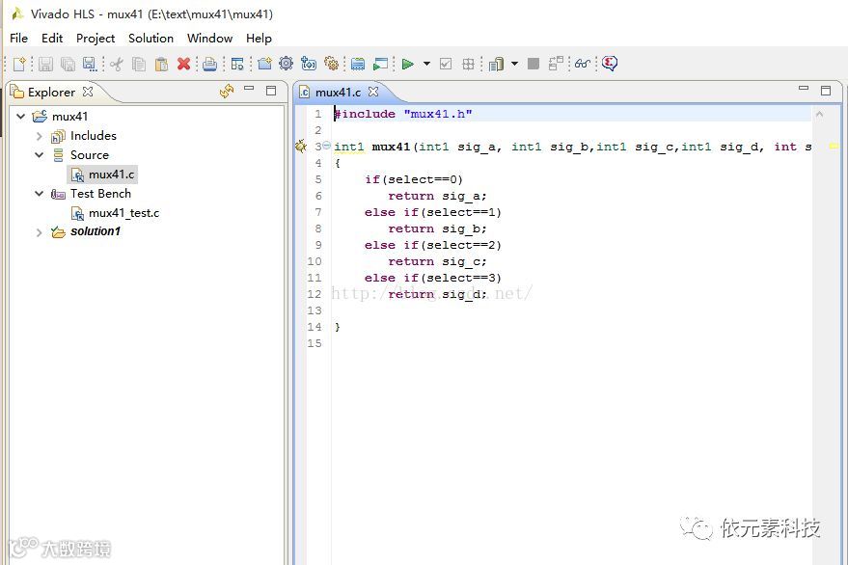The width and height of the screenshot is (848, 565).
Task: Click the Export RTL package icon
Action: 468,64
